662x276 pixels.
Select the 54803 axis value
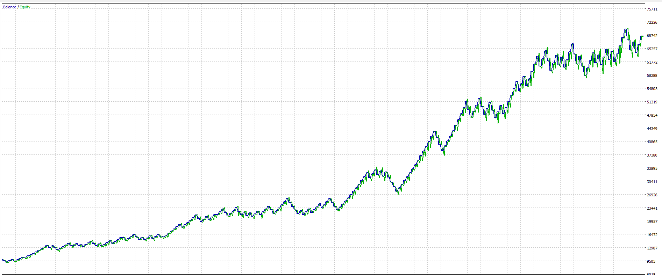(652, 89)
